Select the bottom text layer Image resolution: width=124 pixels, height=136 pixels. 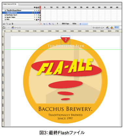(21, 15)
